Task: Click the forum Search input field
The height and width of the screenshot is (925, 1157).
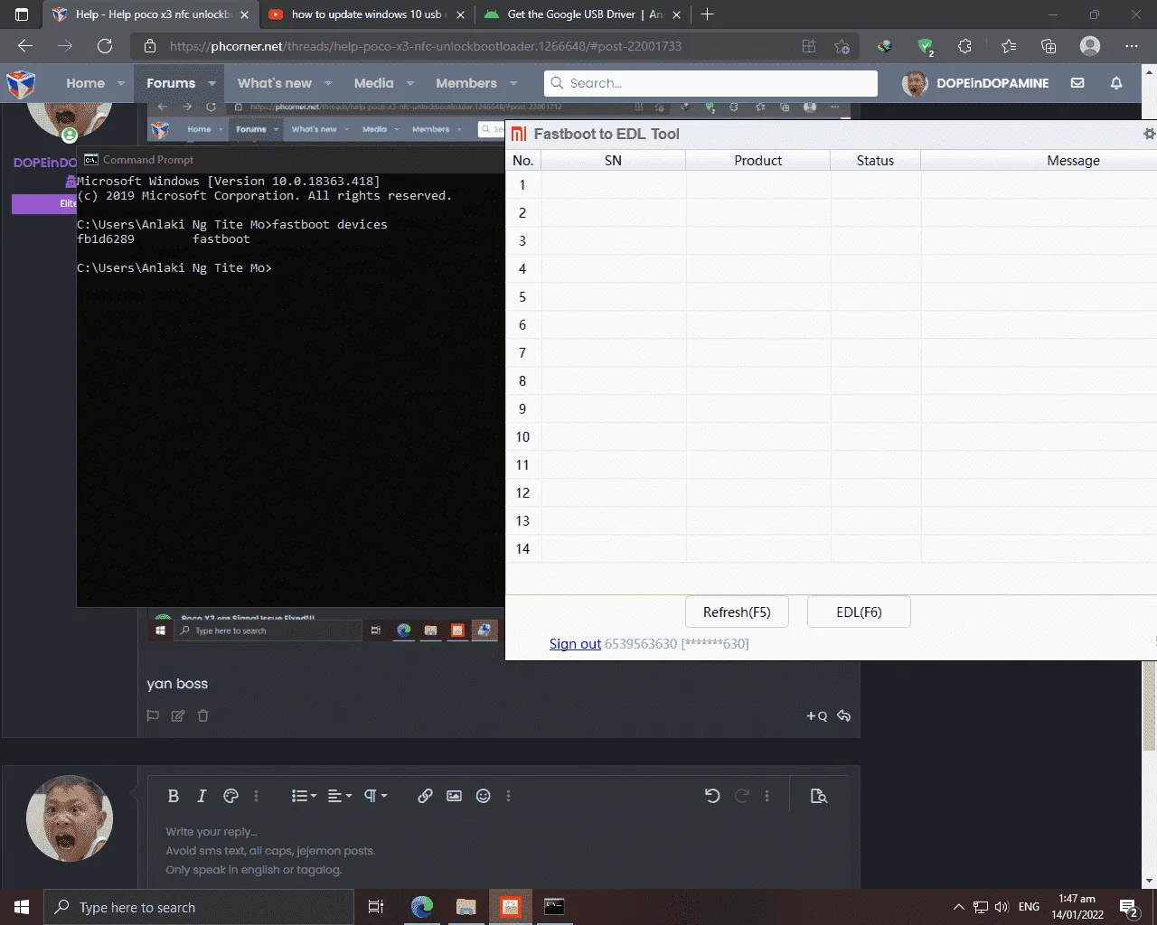Action: click(x=710, y=83)
